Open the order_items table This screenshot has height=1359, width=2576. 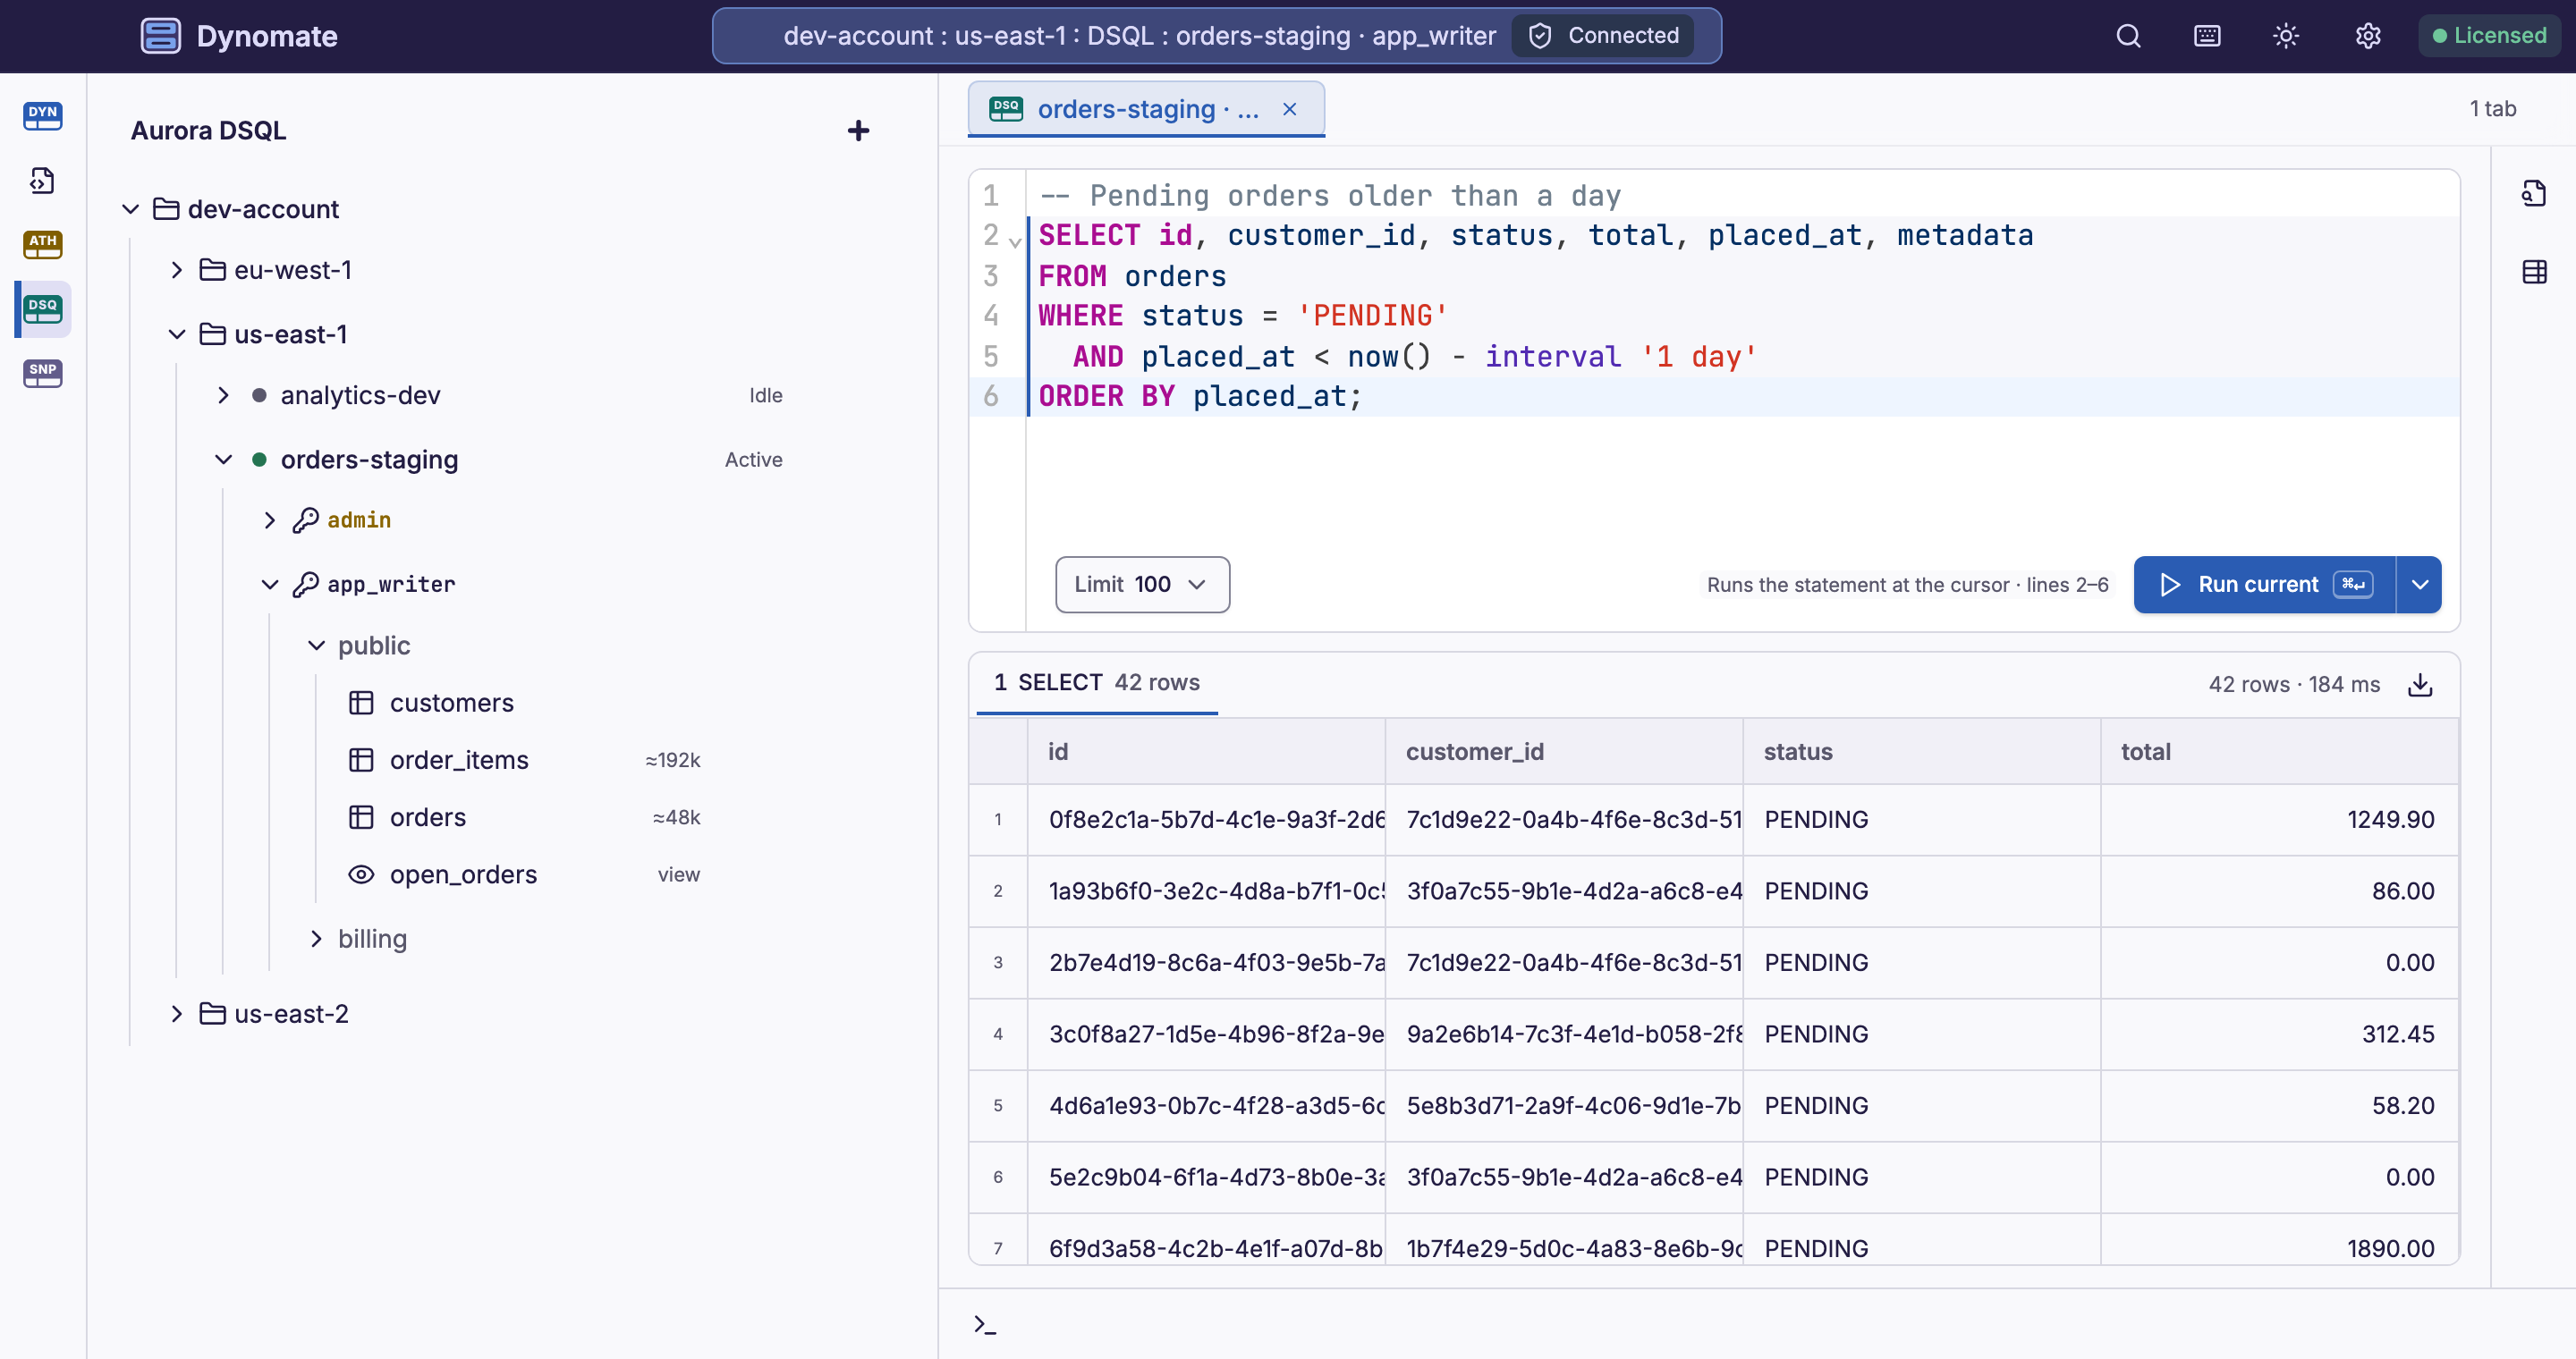[x=459, y=761]
